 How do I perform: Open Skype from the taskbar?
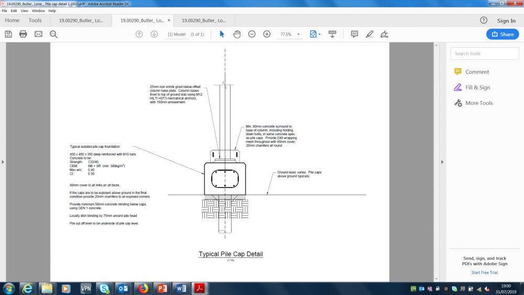(x=104, y=289)
